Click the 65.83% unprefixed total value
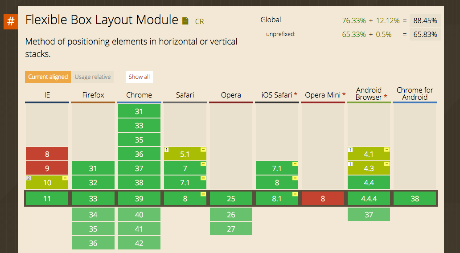This screenshot has height=253, width=460. coord(425,34)
